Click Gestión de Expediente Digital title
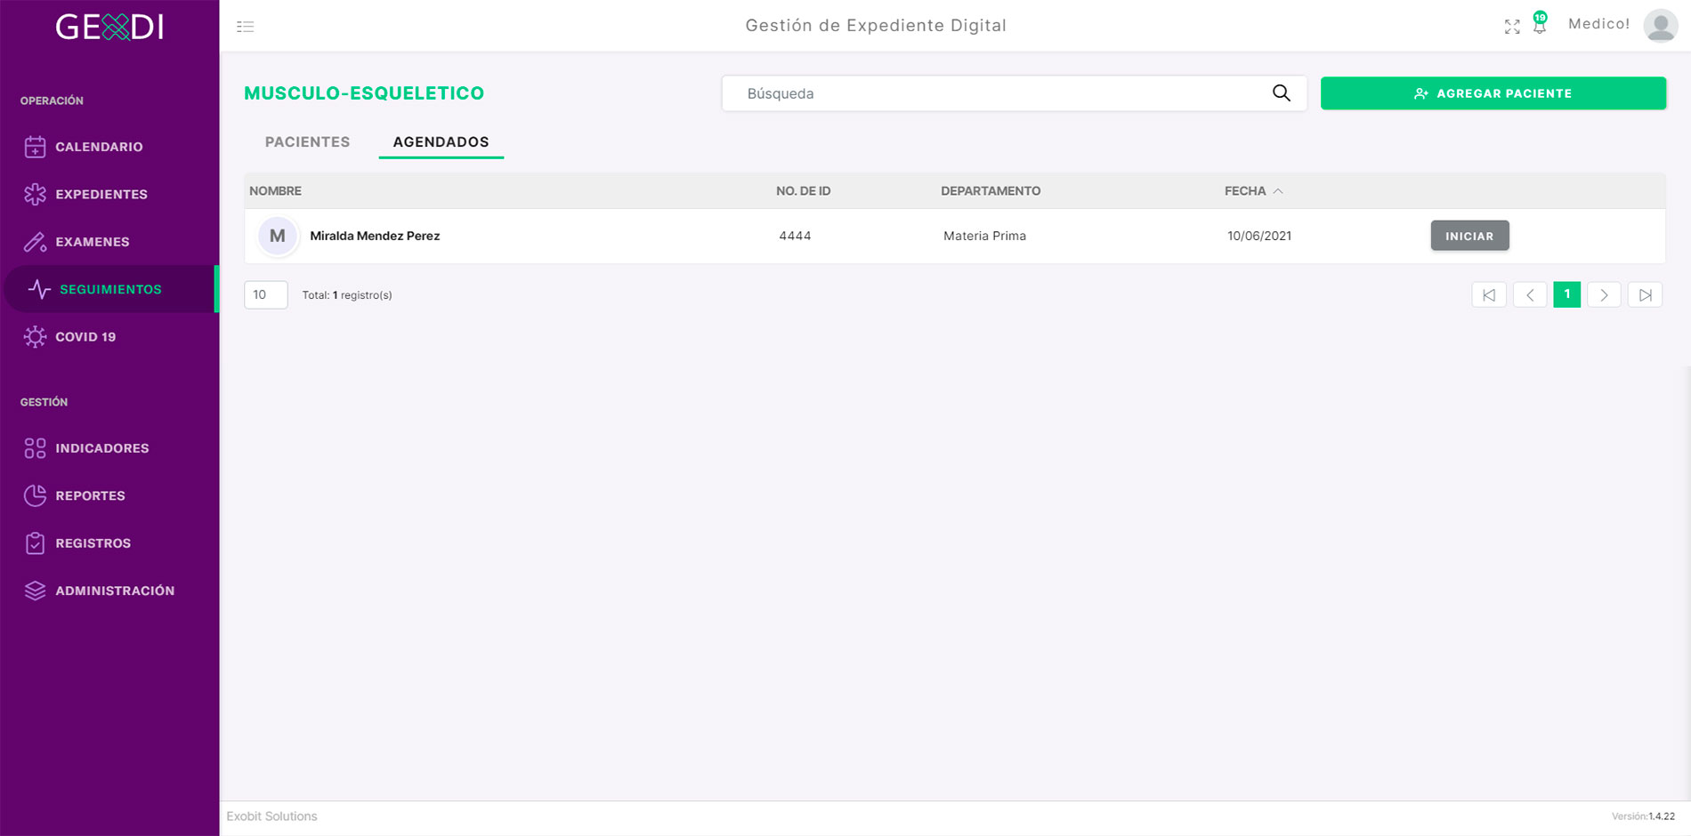 (x=876, y=26)
